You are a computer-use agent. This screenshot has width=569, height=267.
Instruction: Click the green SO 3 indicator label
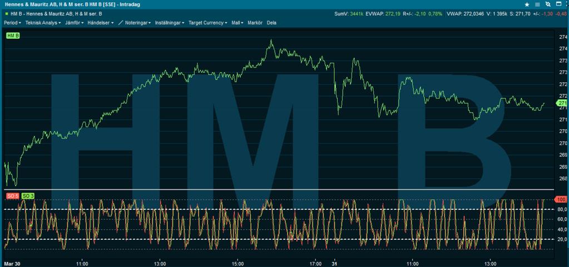click(x=28, y=196)
